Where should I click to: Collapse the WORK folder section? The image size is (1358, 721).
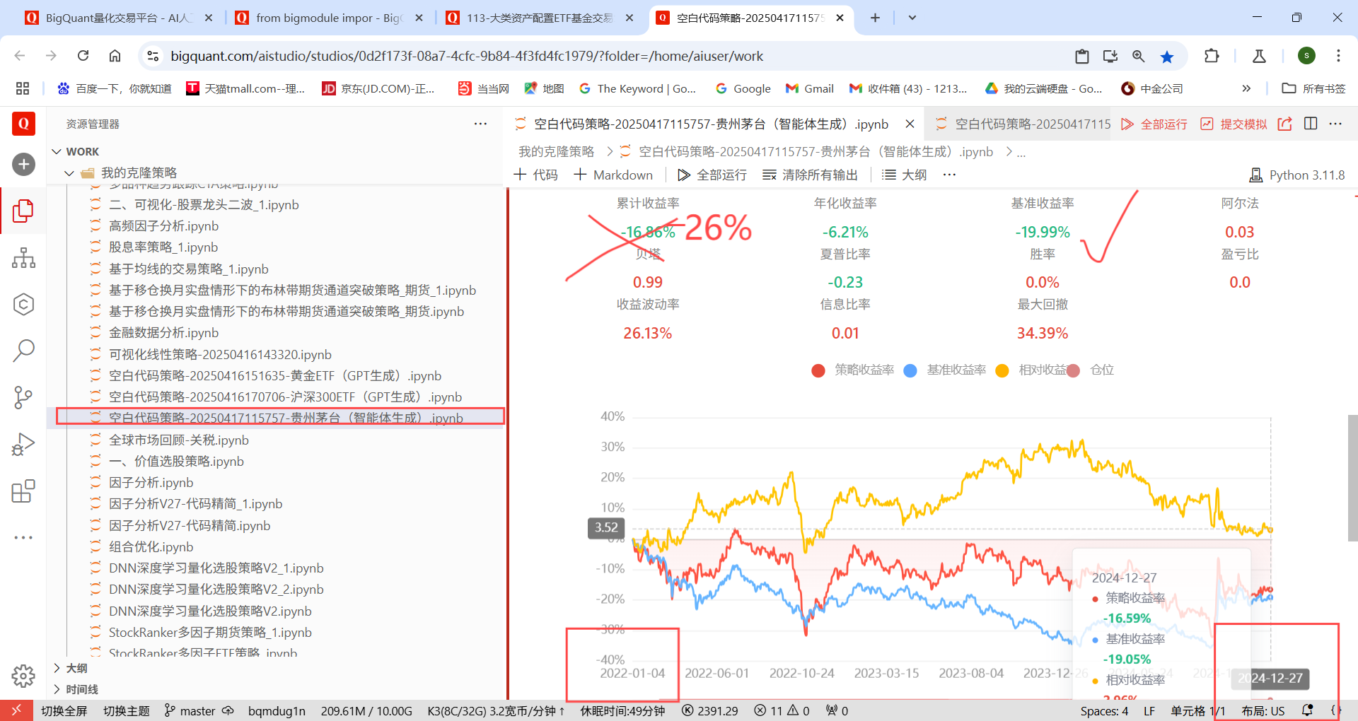pos(82,151)
